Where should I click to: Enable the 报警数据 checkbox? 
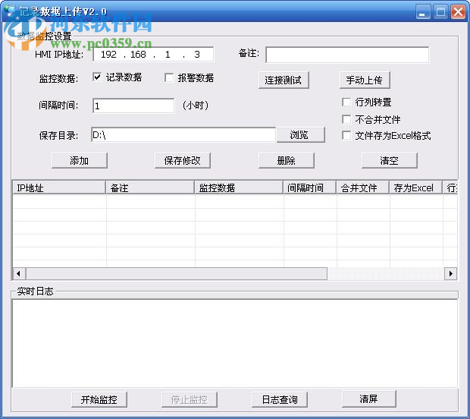(x=169, y=78)
